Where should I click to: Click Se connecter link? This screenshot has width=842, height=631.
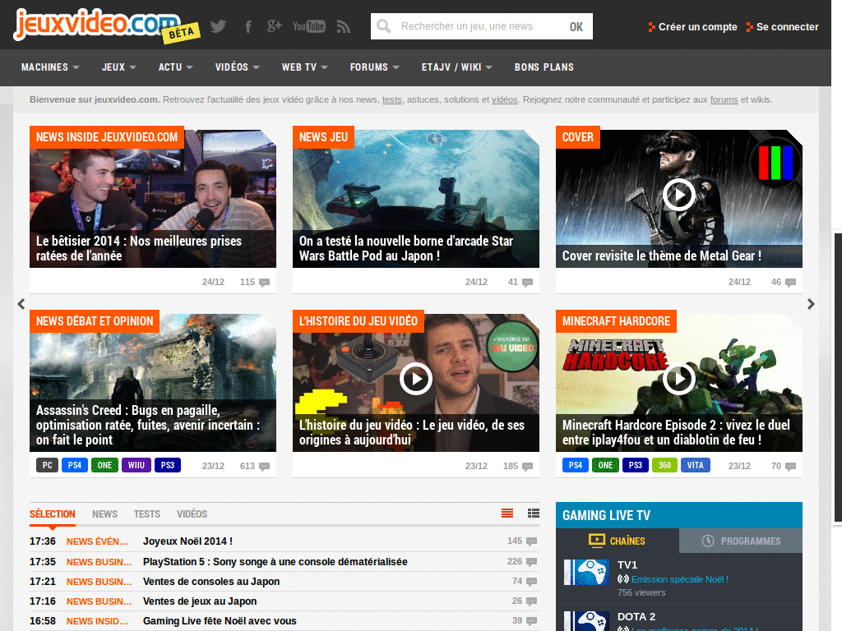[x=783, y=27]
